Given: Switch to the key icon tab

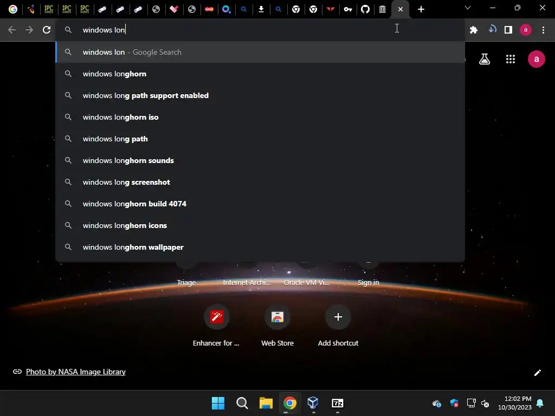Looking at the screenshot, I should [348, 9].
